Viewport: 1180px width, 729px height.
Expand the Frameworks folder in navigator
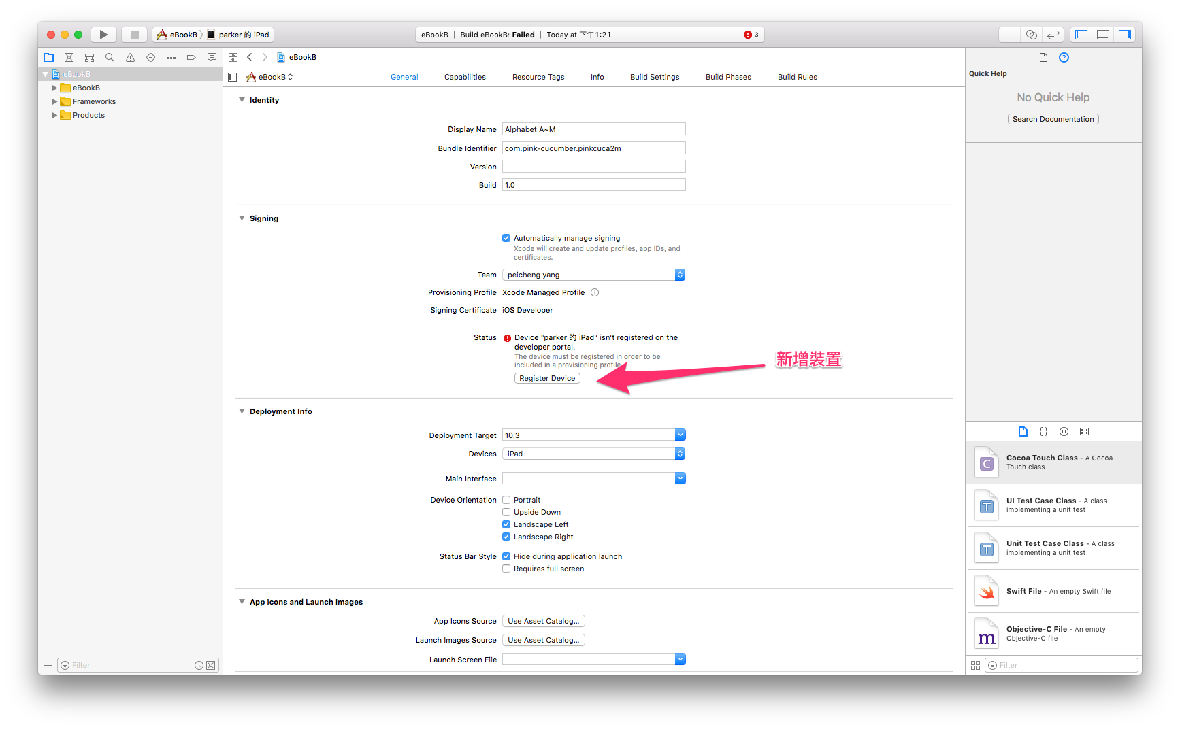(x=55, y=101)
